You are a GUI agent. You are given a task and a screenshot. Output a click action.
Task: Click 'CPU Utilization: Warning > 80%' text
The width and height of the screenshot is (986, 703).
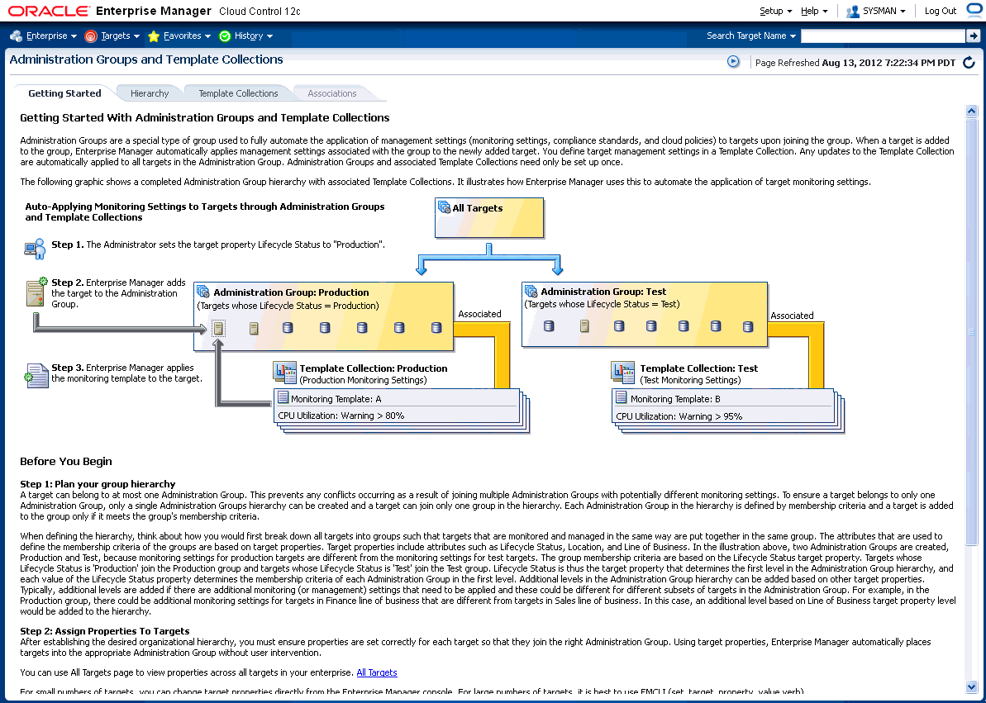[x=341, y=416]
